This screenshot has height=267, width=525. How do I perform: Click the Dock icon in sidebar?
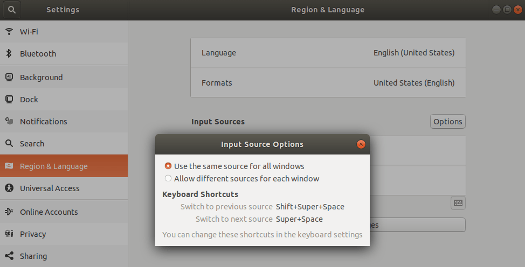(x=9, y=99)
